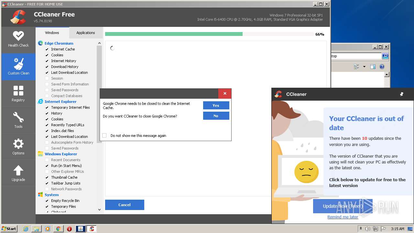414x233 pixels.
Task: Click the Windows Explorer folder icon
Action: [40, 154]
